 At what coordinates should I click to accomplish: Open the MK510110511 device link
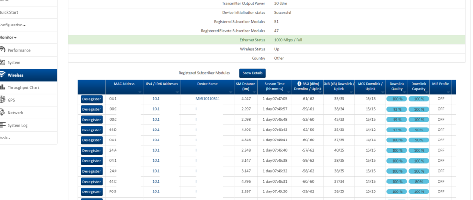click(x=208, y=99)
